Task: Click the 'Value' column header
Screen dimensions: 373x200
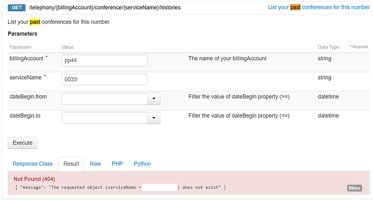Action: click(68, 47)
